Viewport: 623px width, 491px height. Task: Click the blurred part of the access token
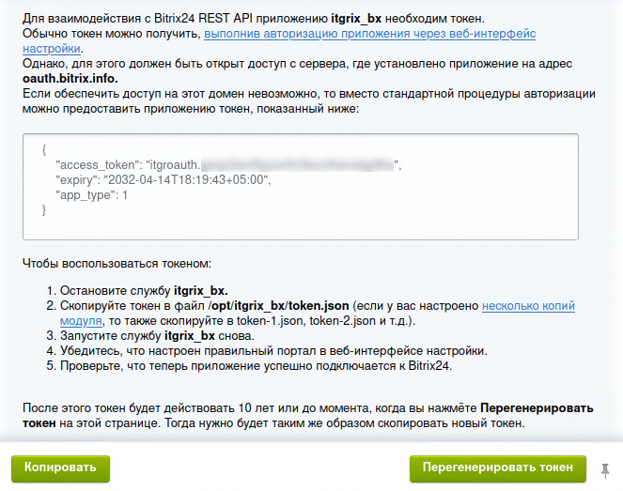pyautogui.click(x=301, y=165)
